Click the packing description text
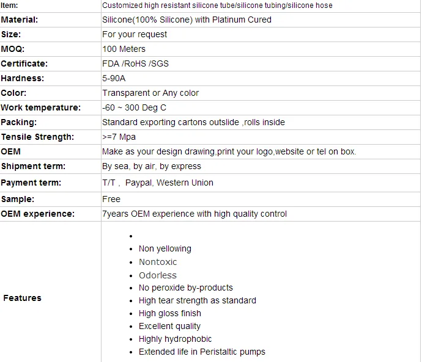The height and width of the screenshot is (362, 422). pyautogui.click(x=193, y=122)
